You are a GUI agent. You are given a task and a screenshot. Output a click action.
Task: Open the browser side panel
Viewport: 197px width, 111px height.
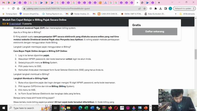(x=165, y=9)
